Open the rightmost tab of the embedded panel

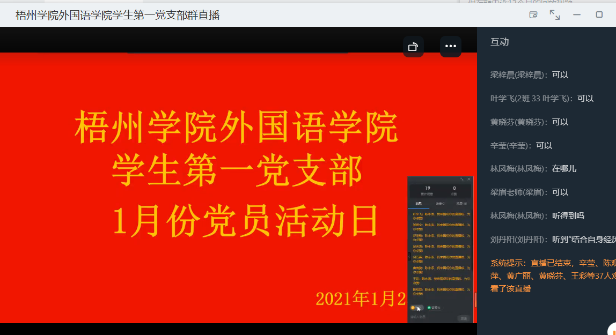click(x=461, y=204)
